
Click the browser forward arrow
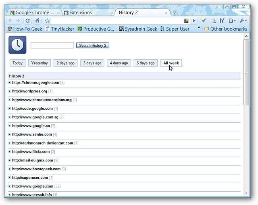coord(18,21)
